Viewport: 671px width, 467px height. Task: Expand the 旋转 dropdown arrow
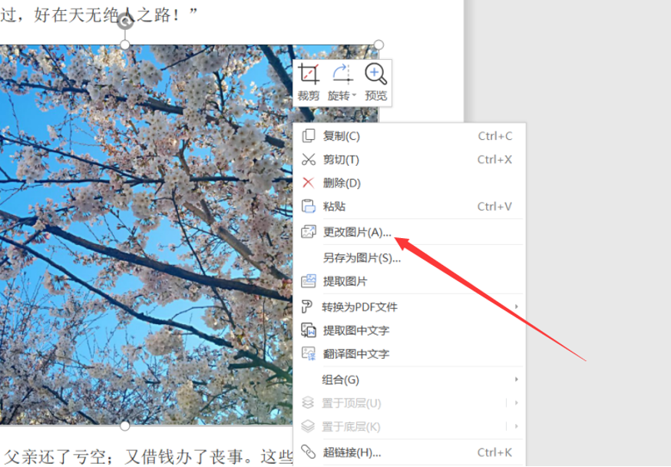pyautogui.click(x=354, y=95)
